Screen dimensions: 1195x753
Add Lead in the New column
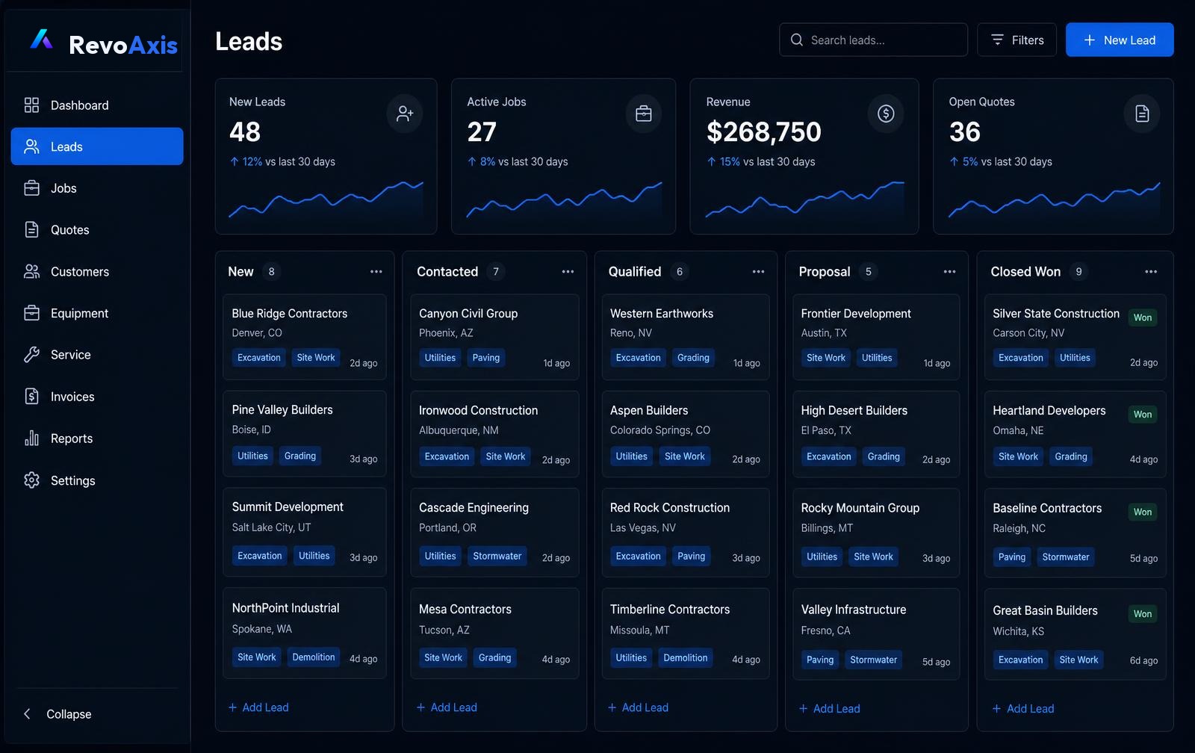click(258, 707)
